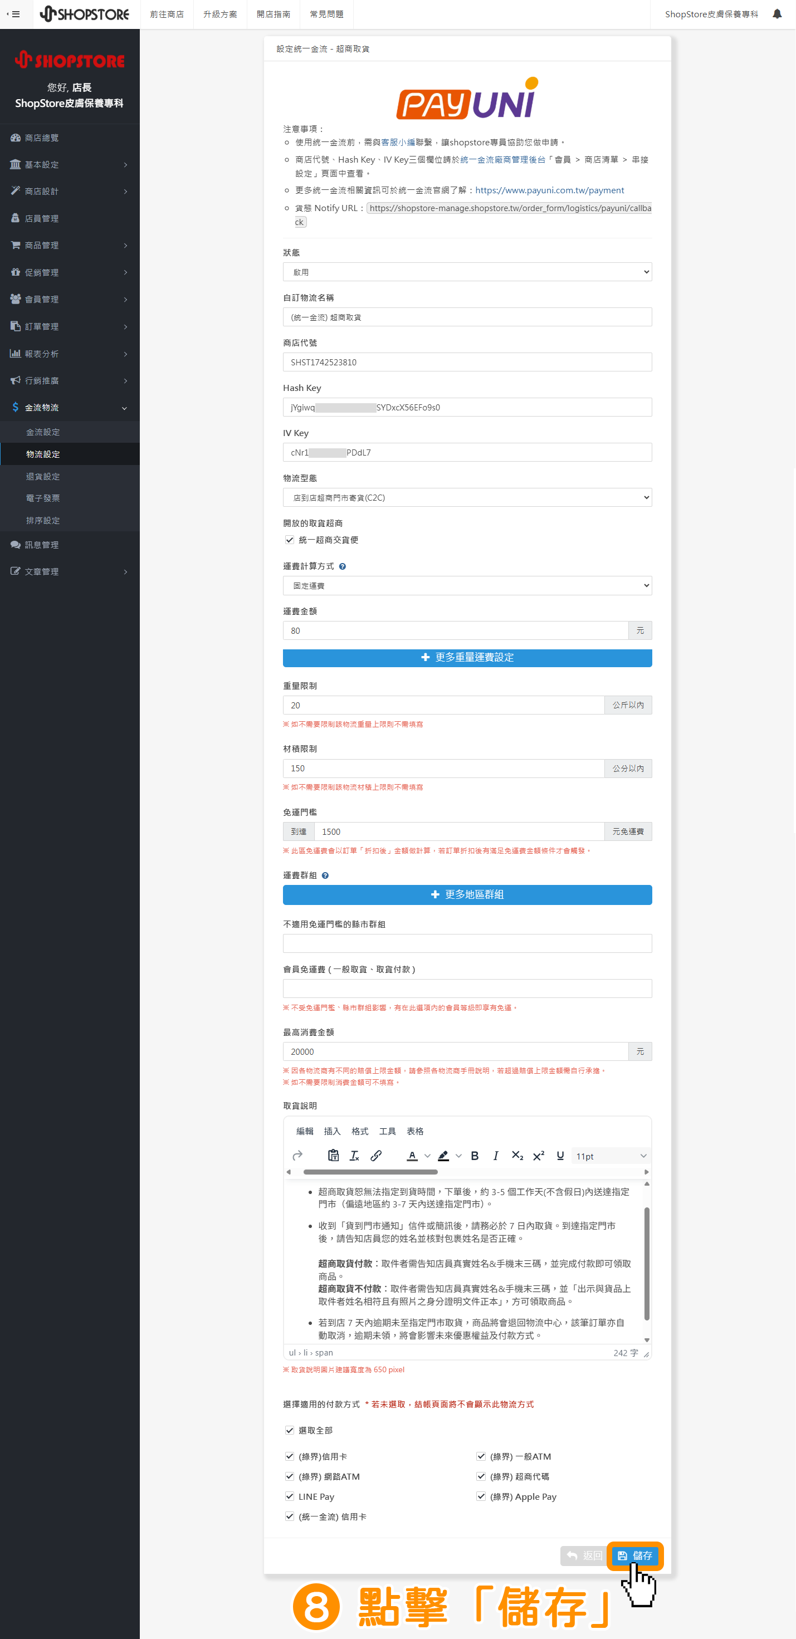
Task: Click the 免運門檻 amount field
Action: [459, 831]
